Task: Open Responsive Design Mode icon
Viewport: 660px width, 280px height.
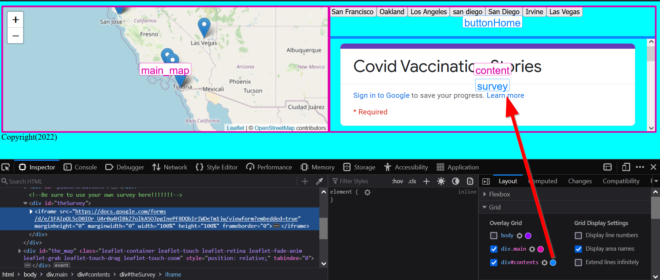Action: coord(626,167)
